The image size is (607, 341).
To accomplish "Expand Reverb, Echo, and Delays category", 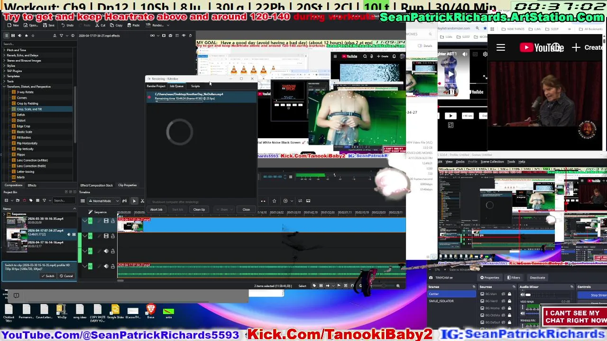I will pyautogui.click(x=4, y=55).
